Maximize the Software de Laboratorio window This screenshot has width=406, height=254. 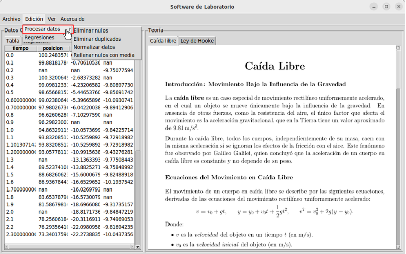[386, 7]
